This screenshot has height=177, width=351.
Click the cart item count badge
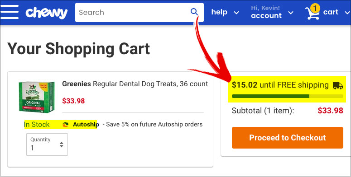coord(315,8)
